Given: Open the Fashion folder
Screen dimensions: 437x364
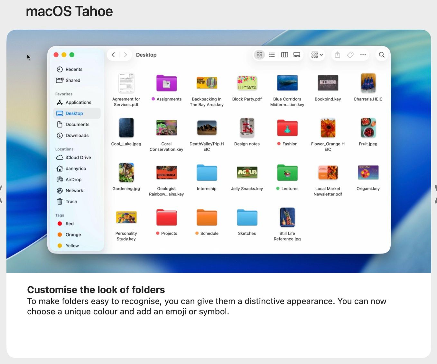Looking at the screenshot, I should [x=287, y=128].
